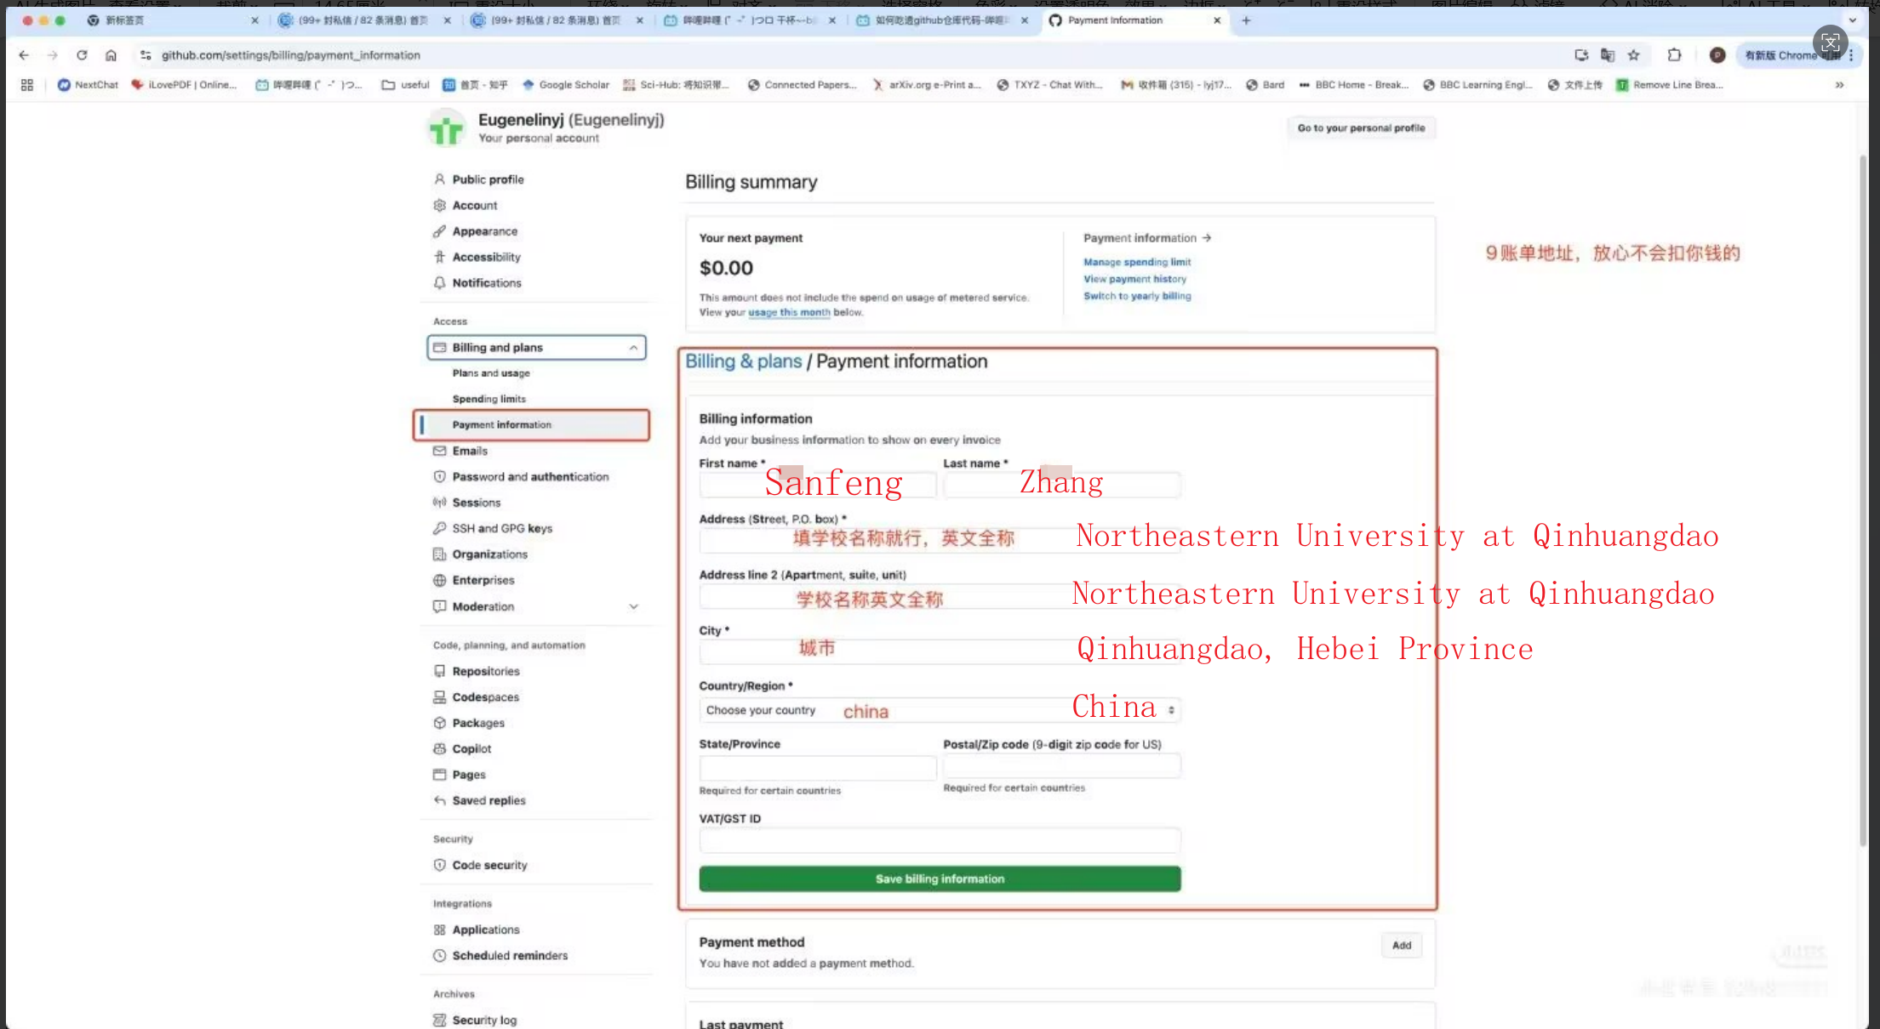1880x1029 pixels.
Task: Open the Country/Region dropdown
Action: click(940, 710)
